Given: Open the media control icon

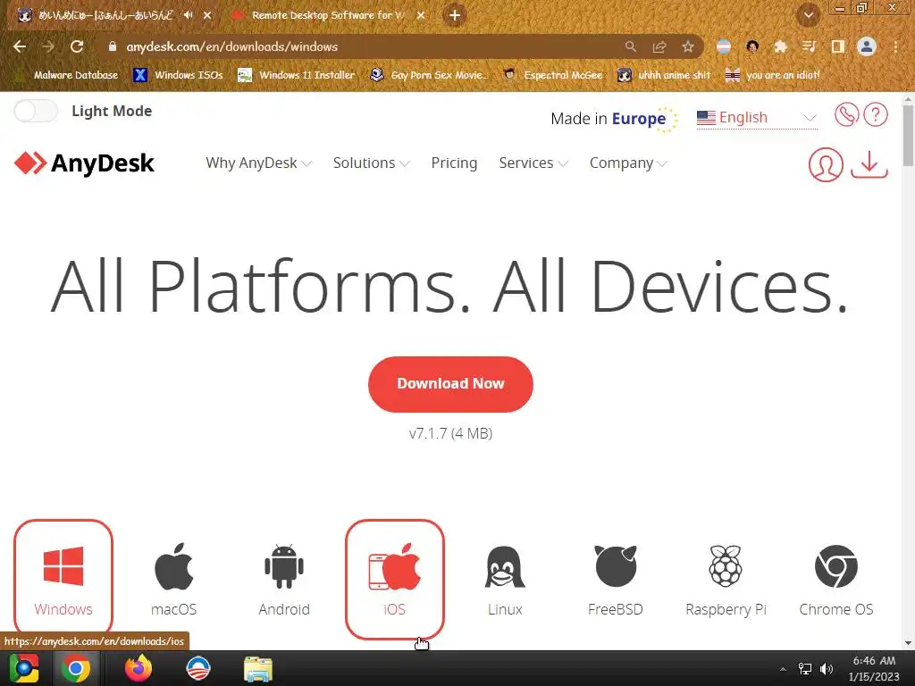Looking at the screenshot, I should click(809, 46).
